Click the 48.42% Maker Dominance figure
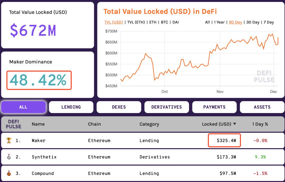 pos(38,80)
